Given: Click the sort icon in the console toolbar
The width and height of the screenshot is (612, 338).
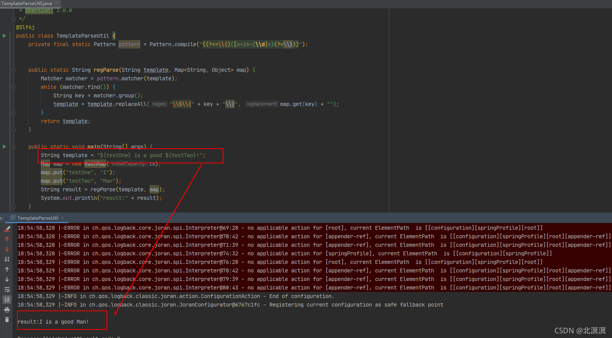Looking at the screenshot, I should tap(7, 259).
